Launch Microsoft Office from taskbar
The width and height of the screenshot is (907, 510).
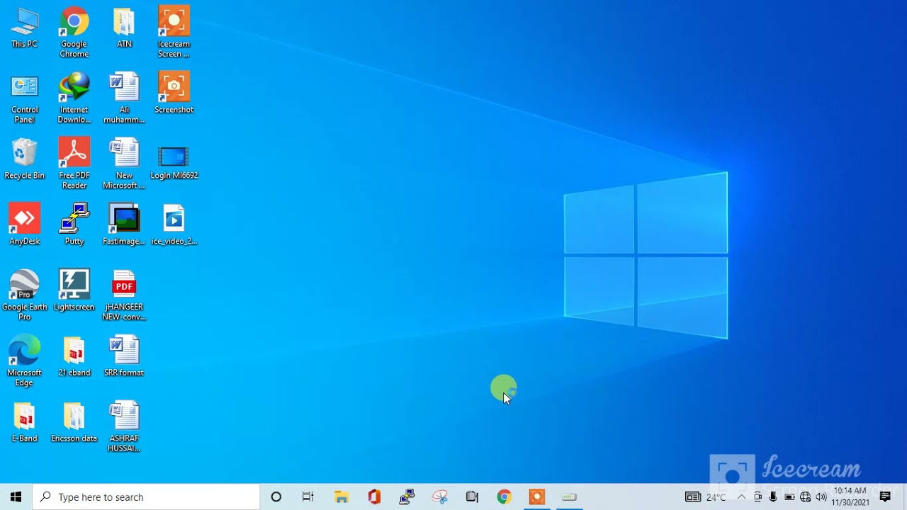[x=374, y=497]
